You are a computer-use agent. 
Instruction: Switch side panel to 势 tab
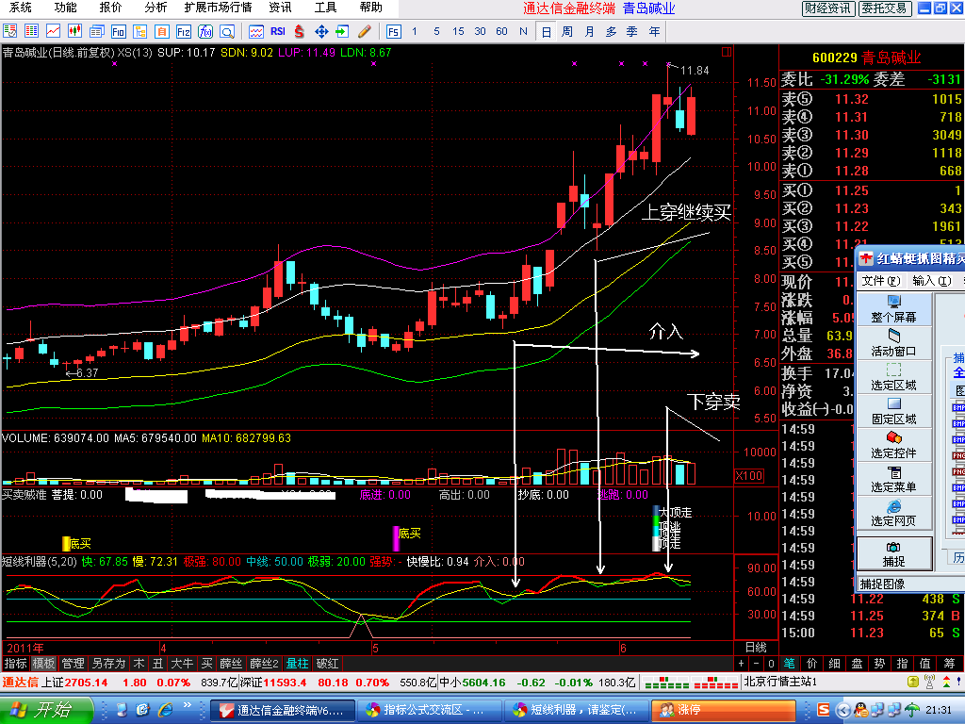879,664
